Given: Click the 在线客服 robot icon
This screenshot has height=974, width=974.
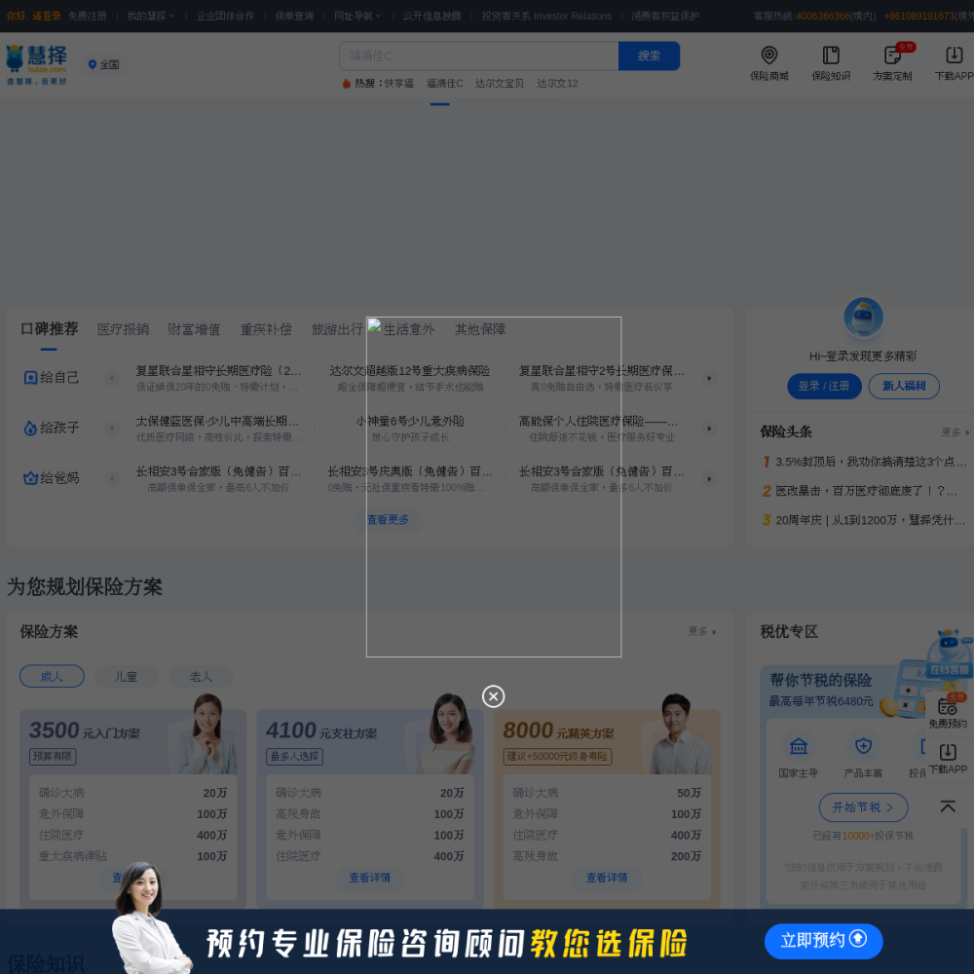Looking at the screenshot, I should tap(949, 653).
